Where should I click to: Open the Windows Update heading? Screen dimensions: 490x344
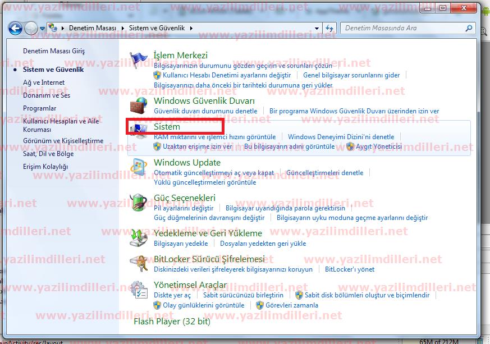pyautogui.click(x=187, y=163)
